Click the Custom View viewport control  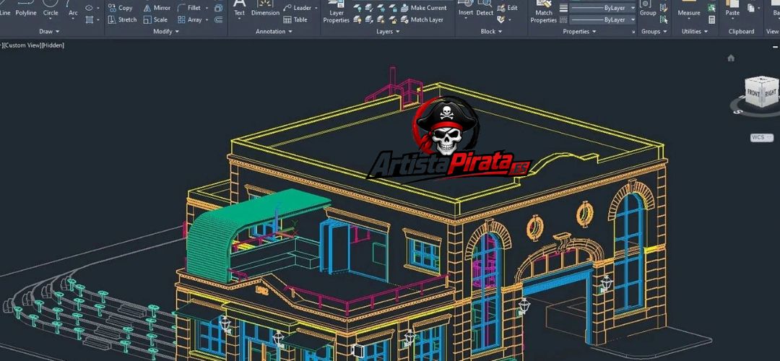(x=22, y=45)
